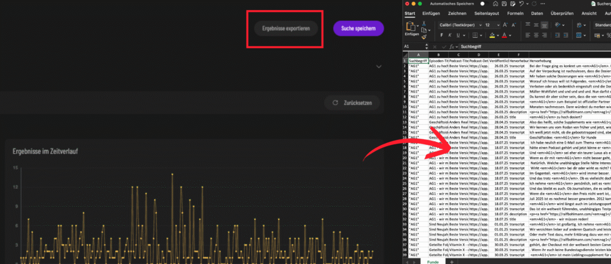
Task: Open the Funde sheet tab
Action: tap(434, 260)
